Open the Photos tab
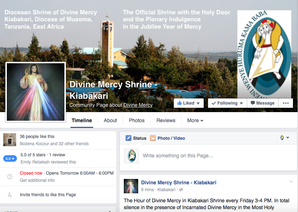 pyautogui.click(x=137, y=120)
